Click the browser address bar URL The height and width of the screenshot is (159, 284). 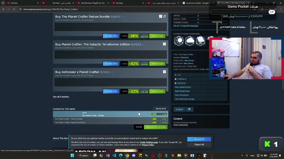coord(51,9)
